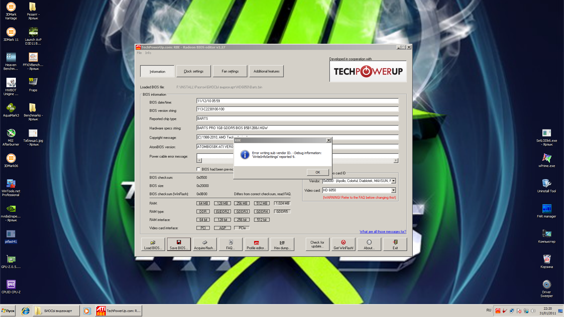
Task: Open Fraps desktop icon
Action: (x=33, y=85)
